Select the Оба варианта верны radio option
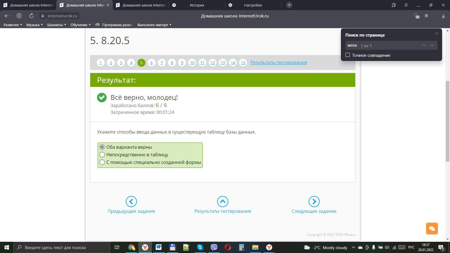The image size is (450, 253). tap(102, 147)
